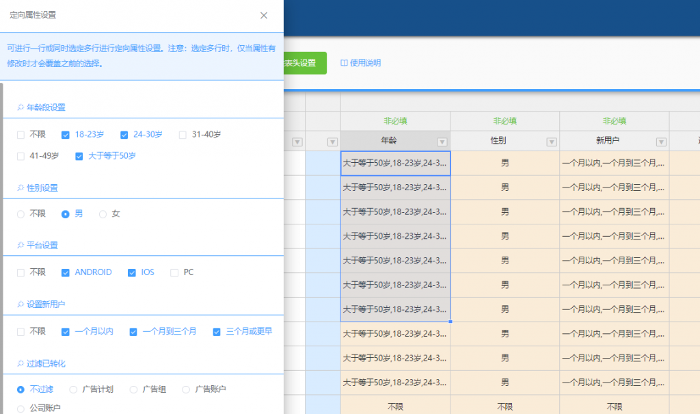Check the PC platform checkbox
Viewport: 700px width, 414px height.
pyautogui.click(x=174, y=273)
